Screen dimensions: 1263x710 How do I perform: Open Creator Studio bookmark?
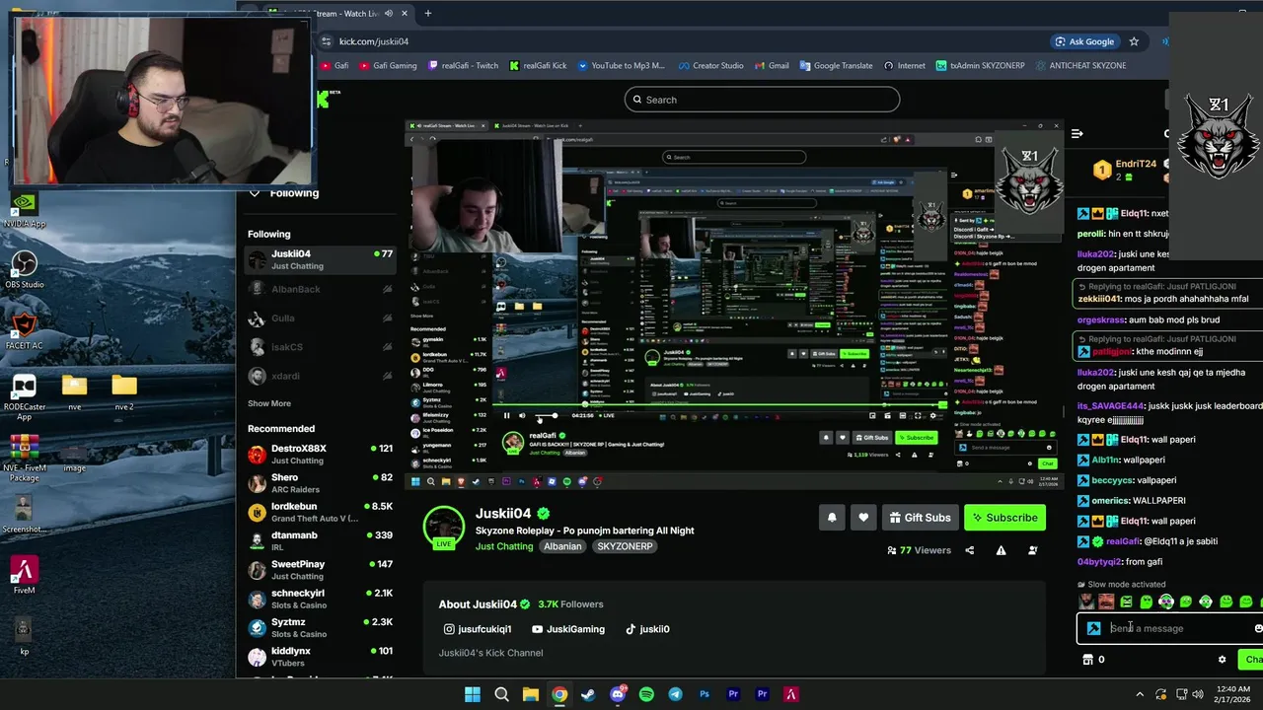[711, 66]
